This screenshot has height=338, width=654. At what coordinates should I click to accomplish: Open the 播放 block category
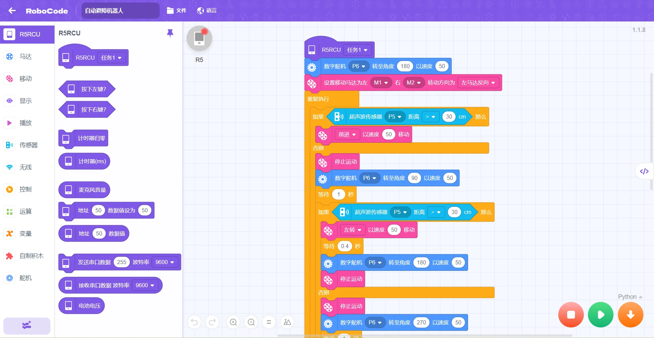(x=27, y=123)
